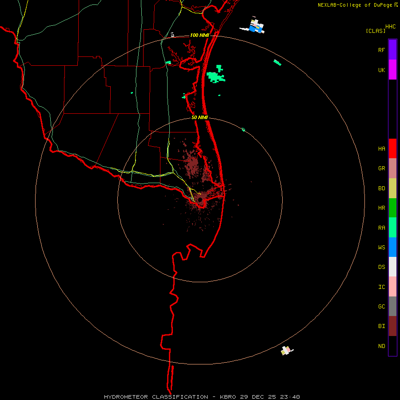Screen dimensions: 400x400
Task: Click the 29 DEC 25 date text
Action: 258,397
